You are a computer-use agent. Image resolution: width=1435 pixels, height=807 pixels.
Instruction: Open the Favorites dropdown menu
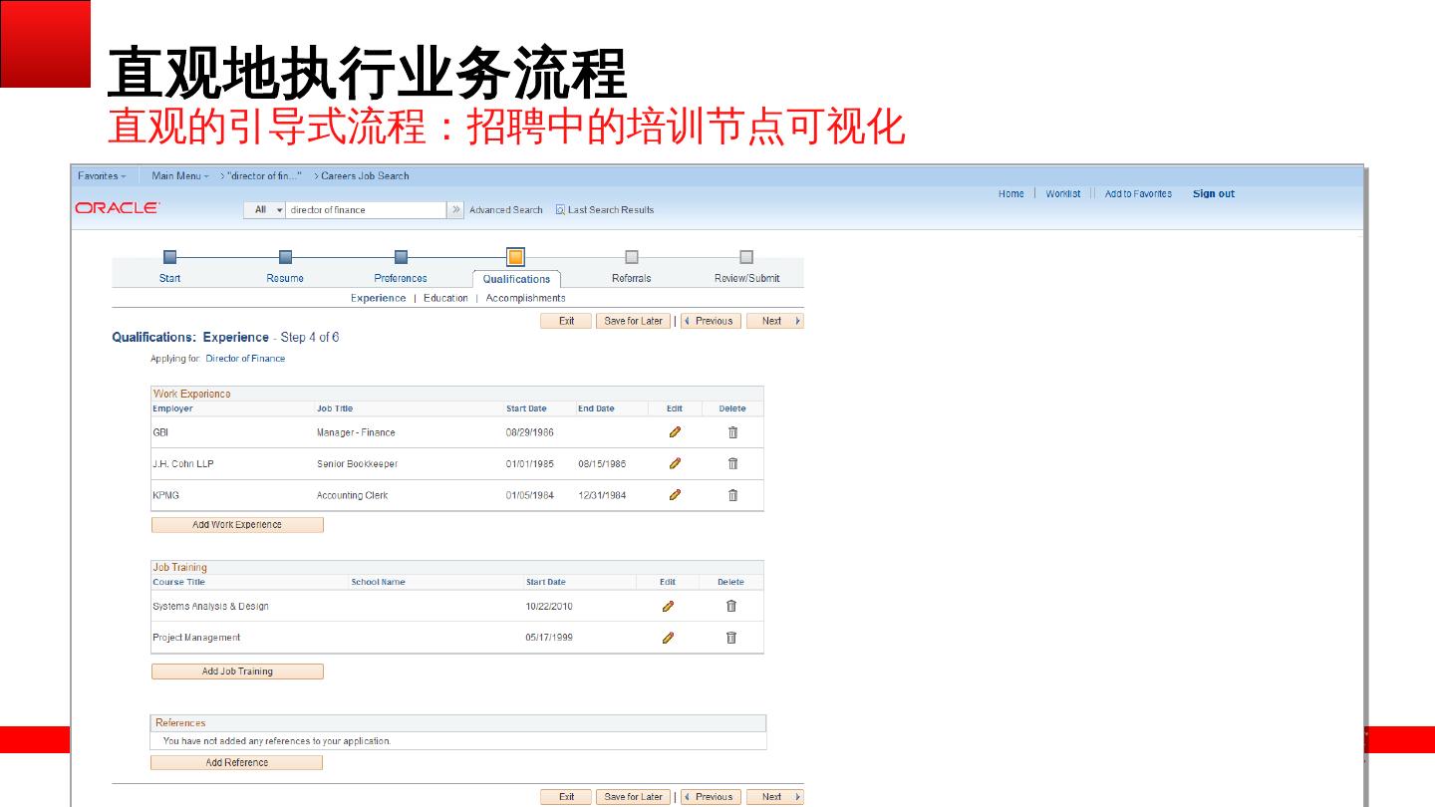pos(102,176)
